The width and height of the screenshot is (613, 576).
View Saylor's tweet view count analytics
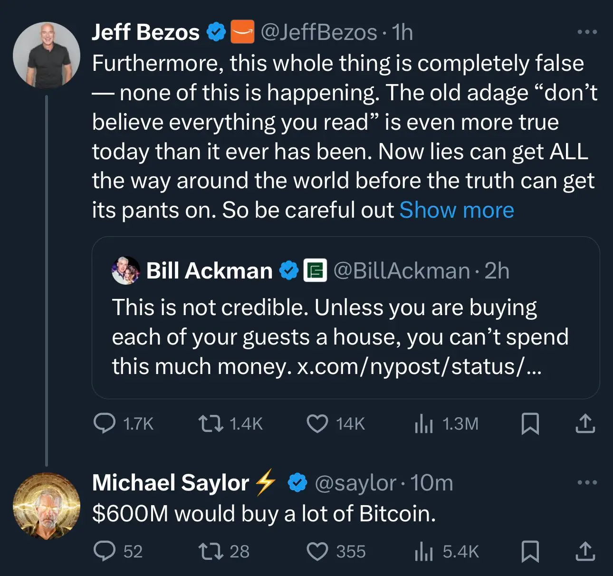[x=423, y=551]
